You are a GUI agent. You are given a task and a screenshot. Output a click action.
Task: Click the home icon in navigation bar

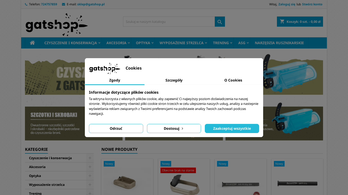(32, 43)
